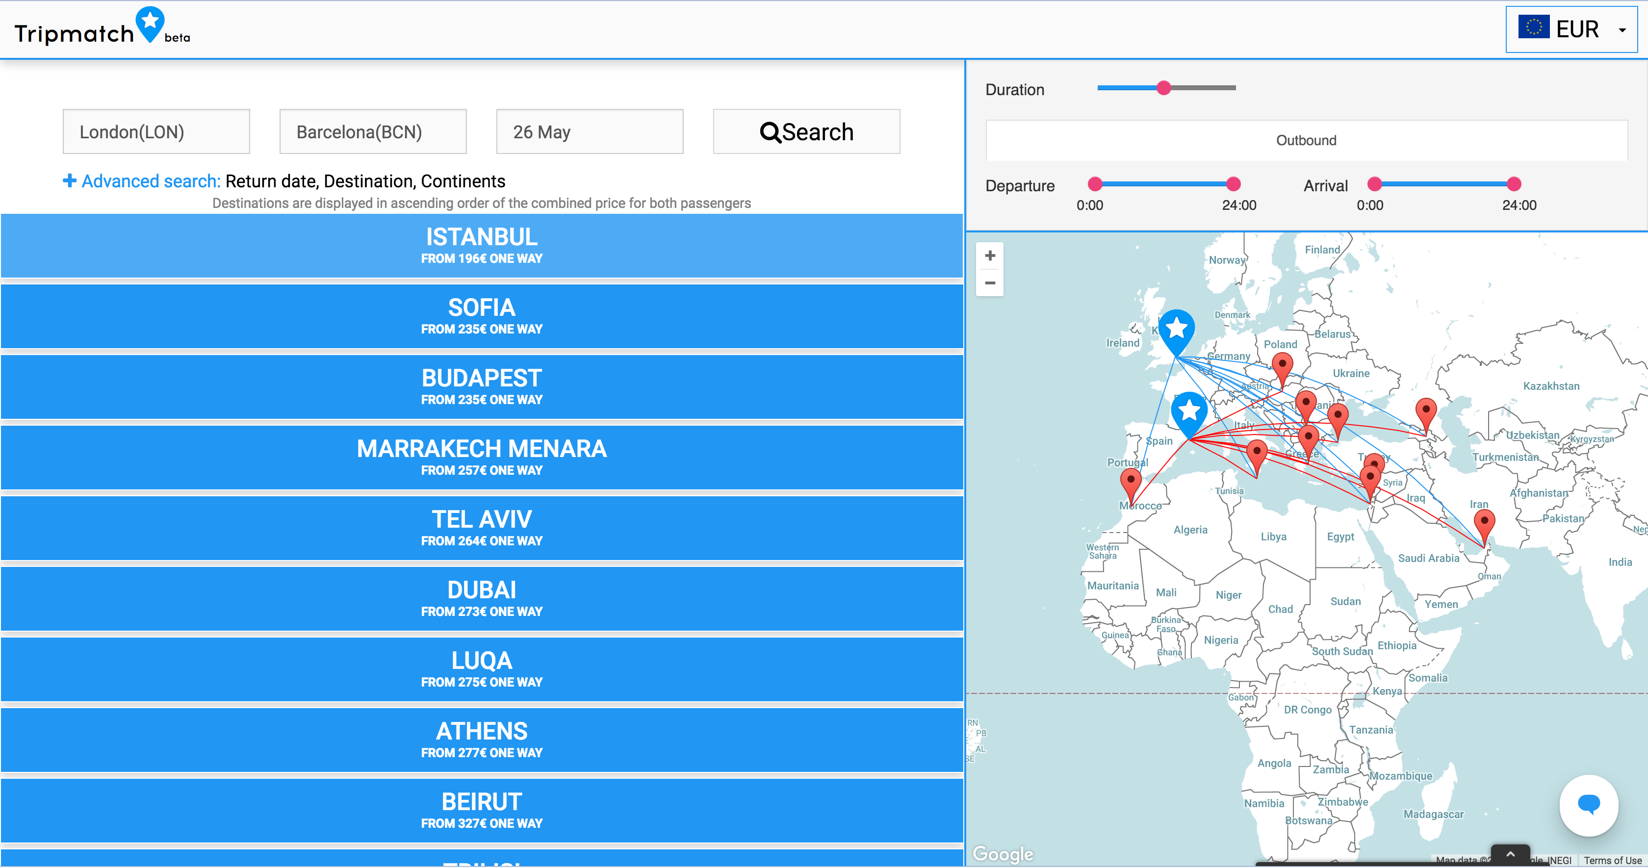This screenshot has width=1648, height=868.
Task: Zoom out the map with minus icon
Action: [990, 283]
